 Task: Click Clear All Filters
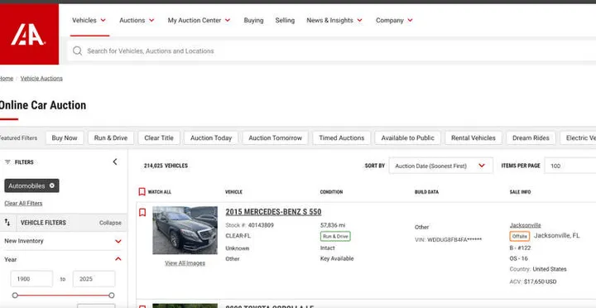point(23,204)
